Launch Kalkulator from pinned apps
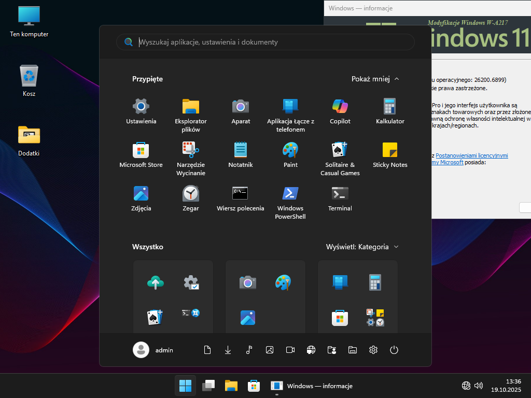 coord(390,111)
